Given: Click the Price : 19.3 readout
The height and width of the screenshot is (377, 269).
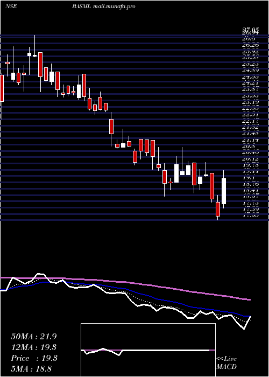Looking at the screenshot, I should (34, 358).
